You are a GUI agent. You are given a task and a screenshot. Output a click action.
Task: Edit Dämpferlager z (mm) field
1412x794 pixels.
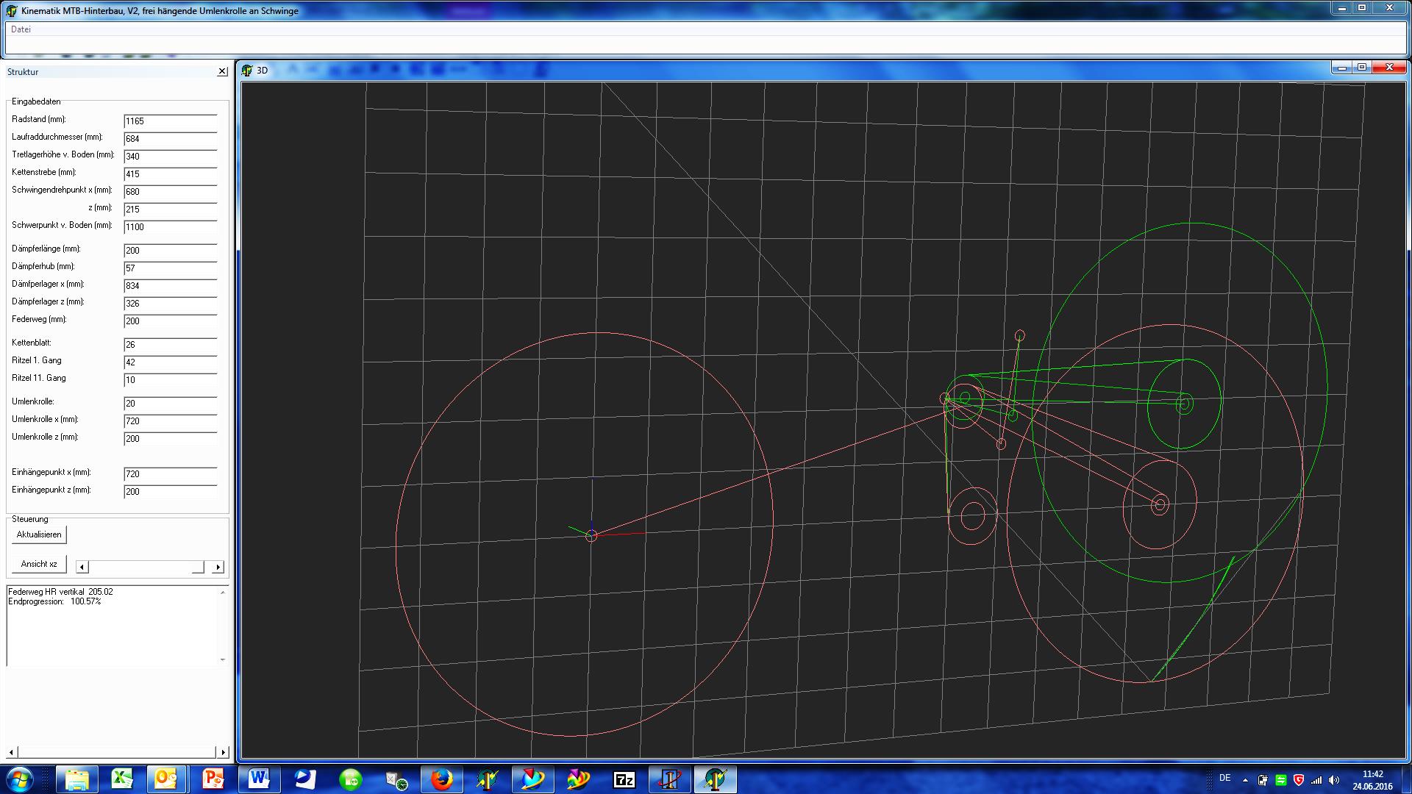point(171,304)
